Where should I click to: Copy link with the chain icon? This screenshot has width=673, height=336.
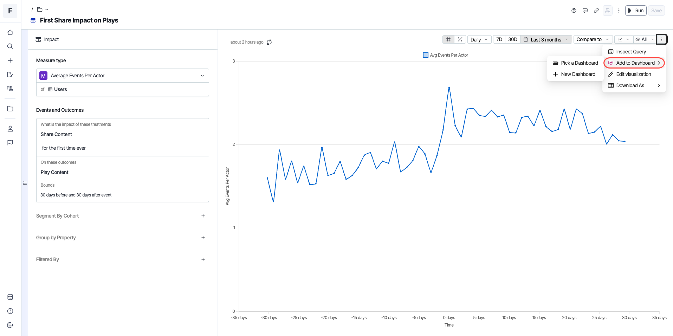[596, 11]
